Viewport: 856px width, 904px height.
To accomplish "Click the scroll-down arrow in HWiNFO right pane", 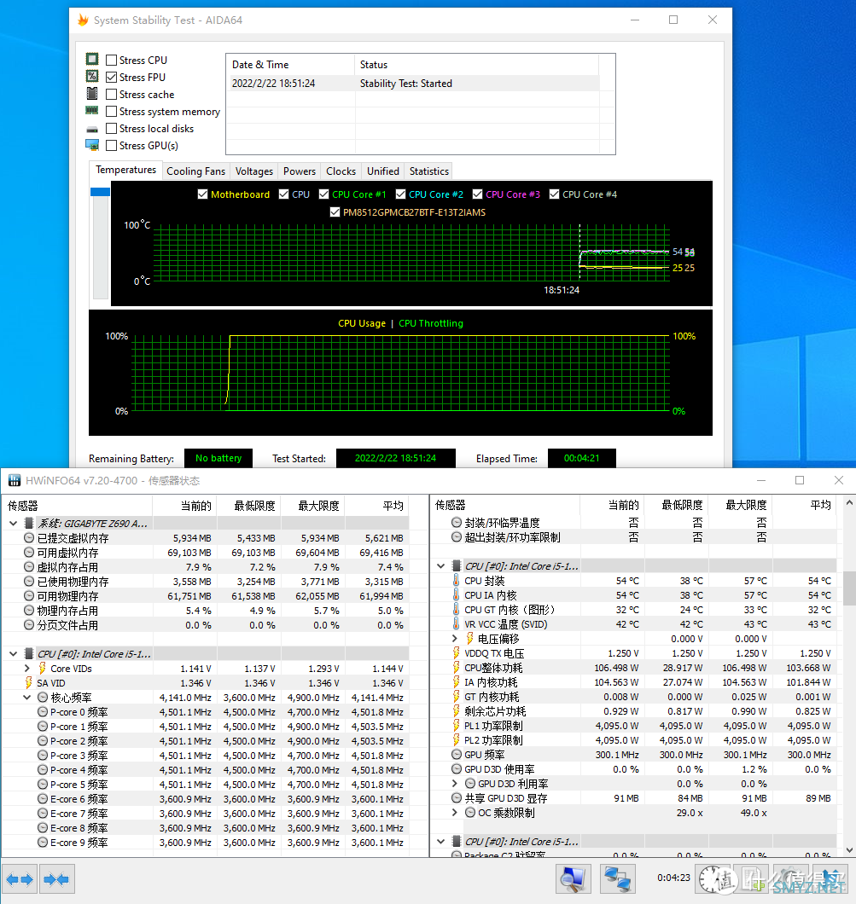I will (x=849, y=850).
